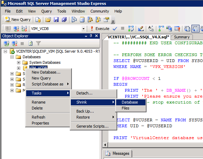Click the Connect query icon in SQL toolbar

coord(8,29)
